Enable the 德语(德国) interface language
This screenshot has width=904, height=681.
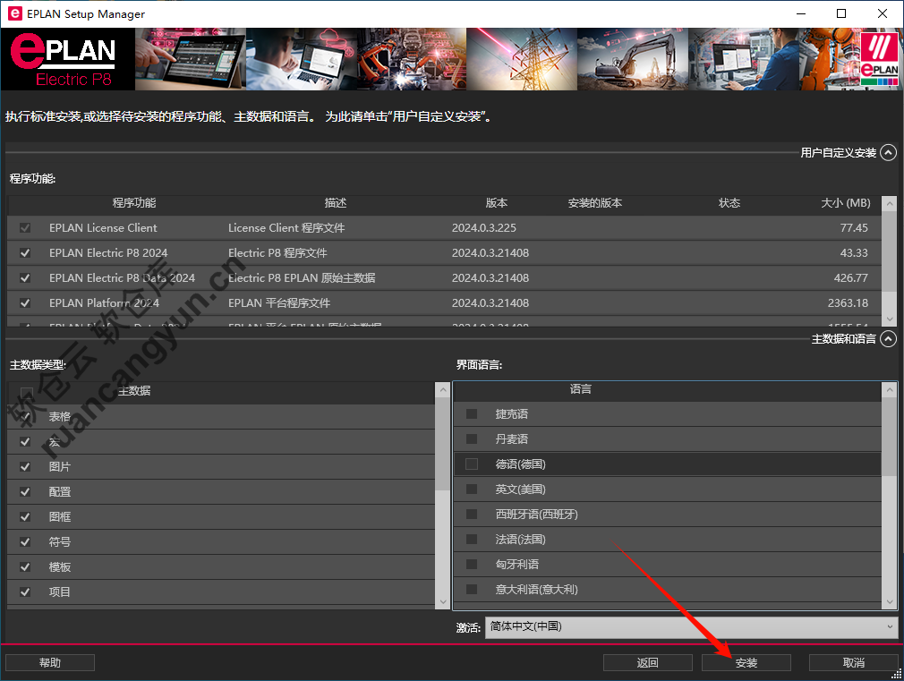tap(472, 464)
